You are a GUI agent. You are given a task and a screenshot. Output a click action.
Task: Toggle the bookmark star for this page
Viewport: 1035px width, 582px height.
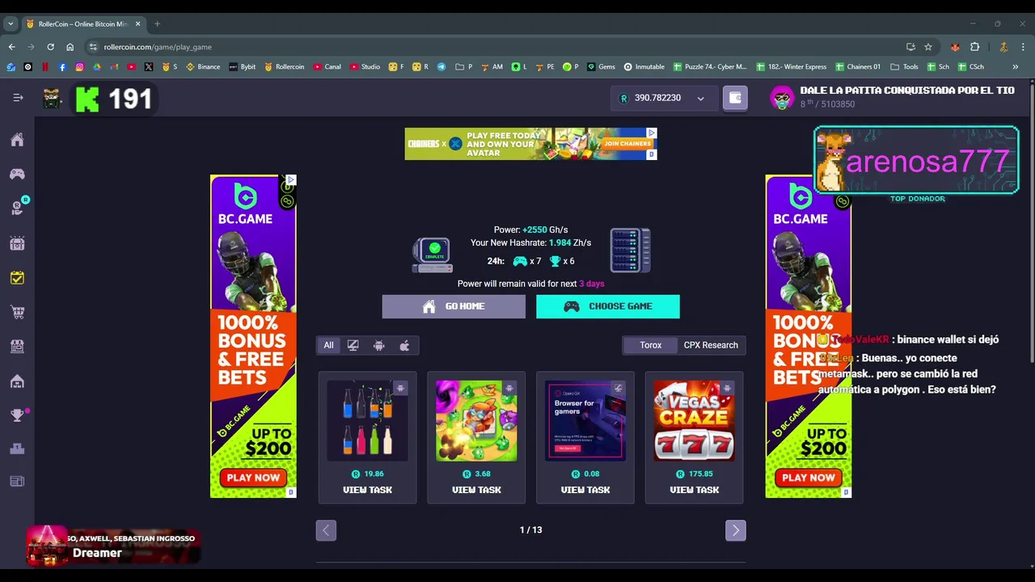928,47
